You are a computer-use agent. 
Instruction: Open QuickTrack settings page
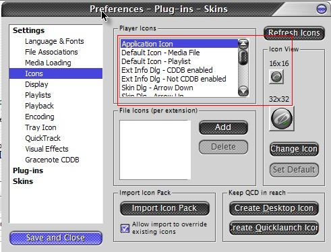click(42, 138)
